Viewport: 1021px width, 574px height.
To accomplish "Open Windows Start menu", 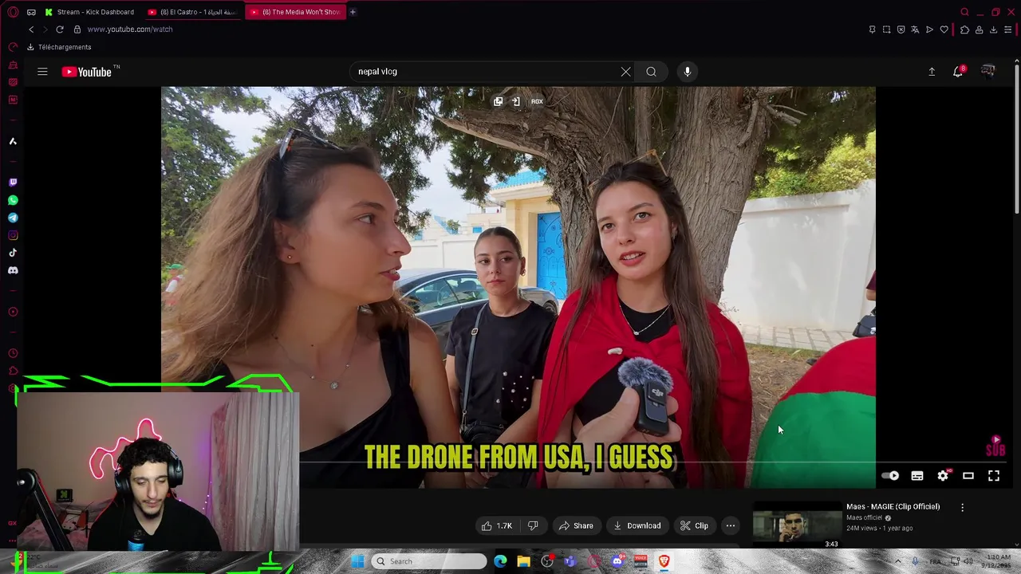I will tap(358, 561).
